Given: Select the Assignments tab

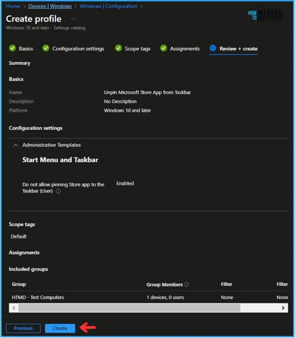Looking at the screenshot, I should click(x=185, y=49).
